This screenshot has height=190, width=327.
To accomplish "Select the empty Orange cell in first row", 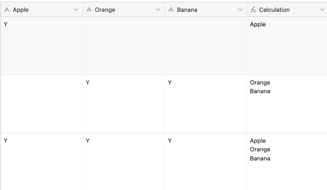I will point(124,46).
